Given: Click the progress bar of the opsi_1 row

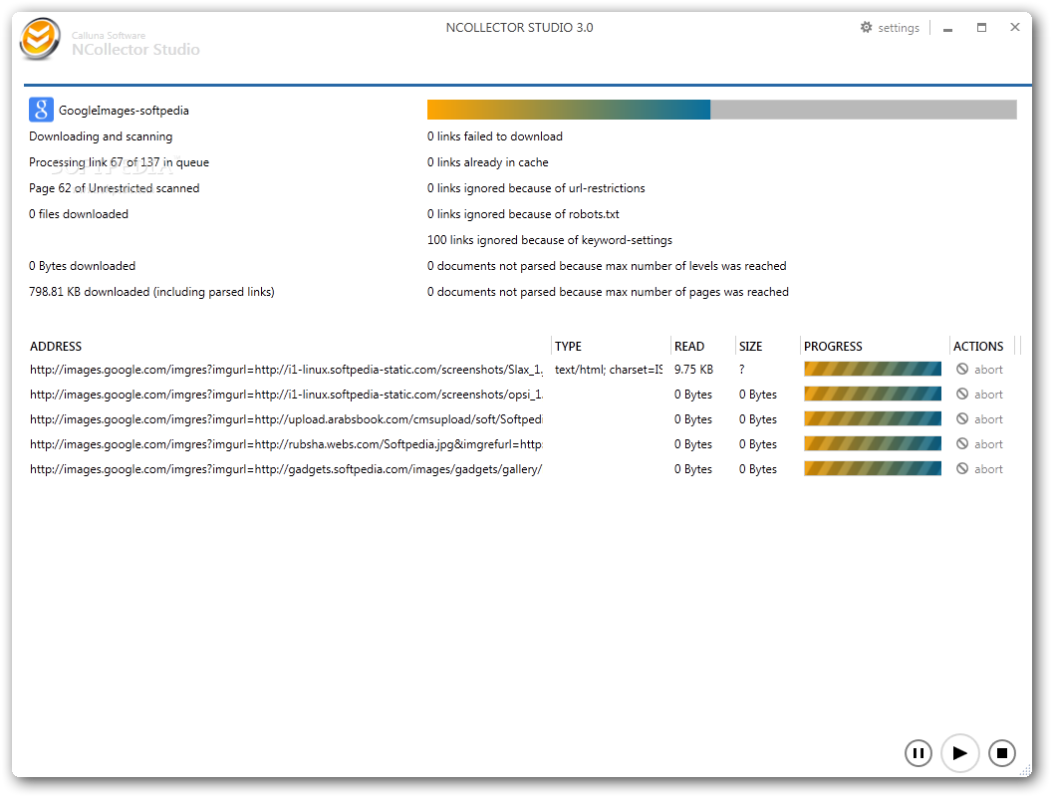Looking at the screenshot, I should tap(873, 394).
